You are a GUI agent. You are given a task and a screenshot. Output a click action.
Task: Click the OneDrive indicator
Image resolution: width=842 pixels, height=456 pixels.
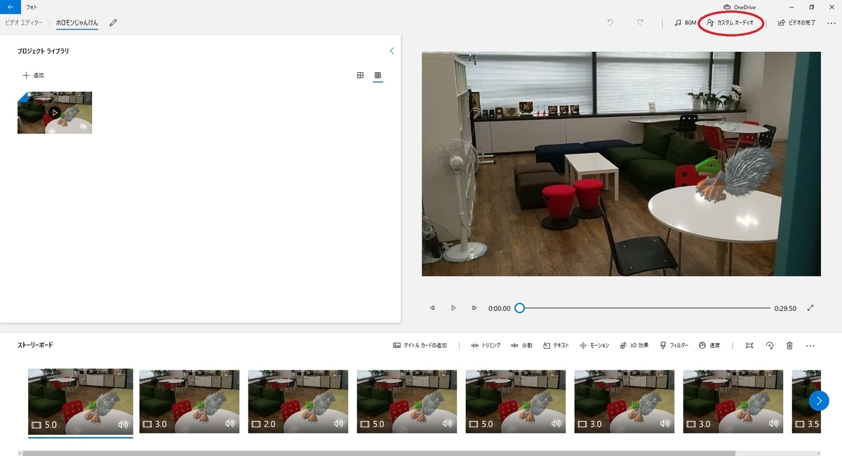click(740, 7)
